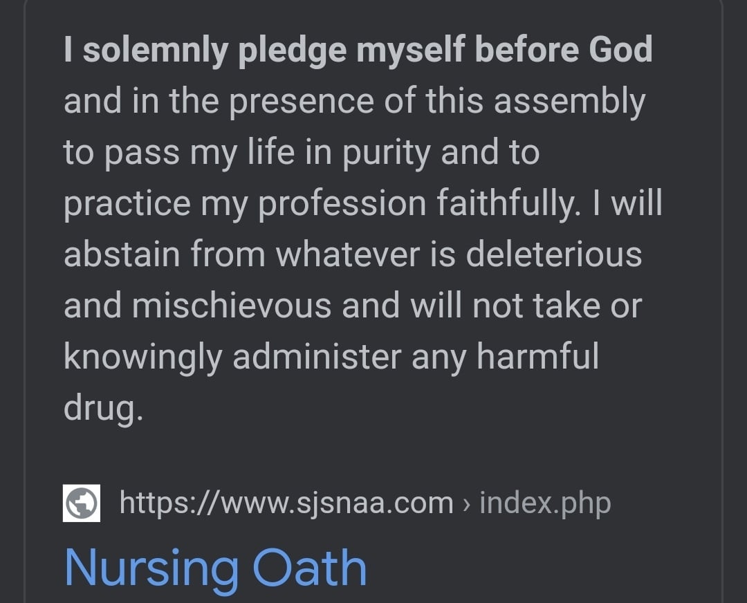The width and height of the screenshot is (747, 603).
Task: Click the final word 'drug.' in the snippet
Action: pyautogui.click(x=103, y=409)
